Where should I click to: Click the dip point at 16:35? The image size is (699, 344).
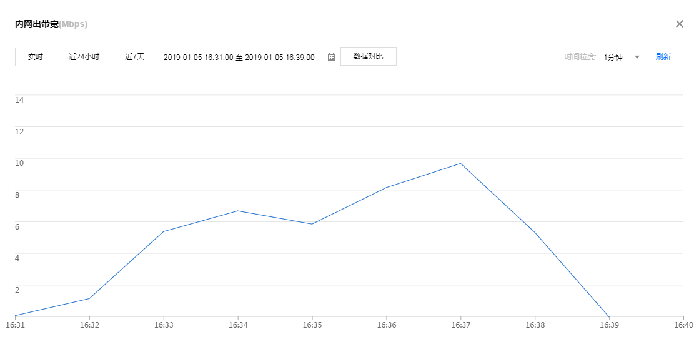(x=312, y=224)
